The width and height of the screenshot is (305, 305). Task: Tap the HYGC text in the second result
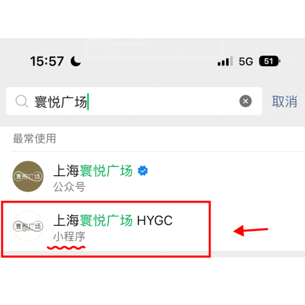tap(155, 221)
